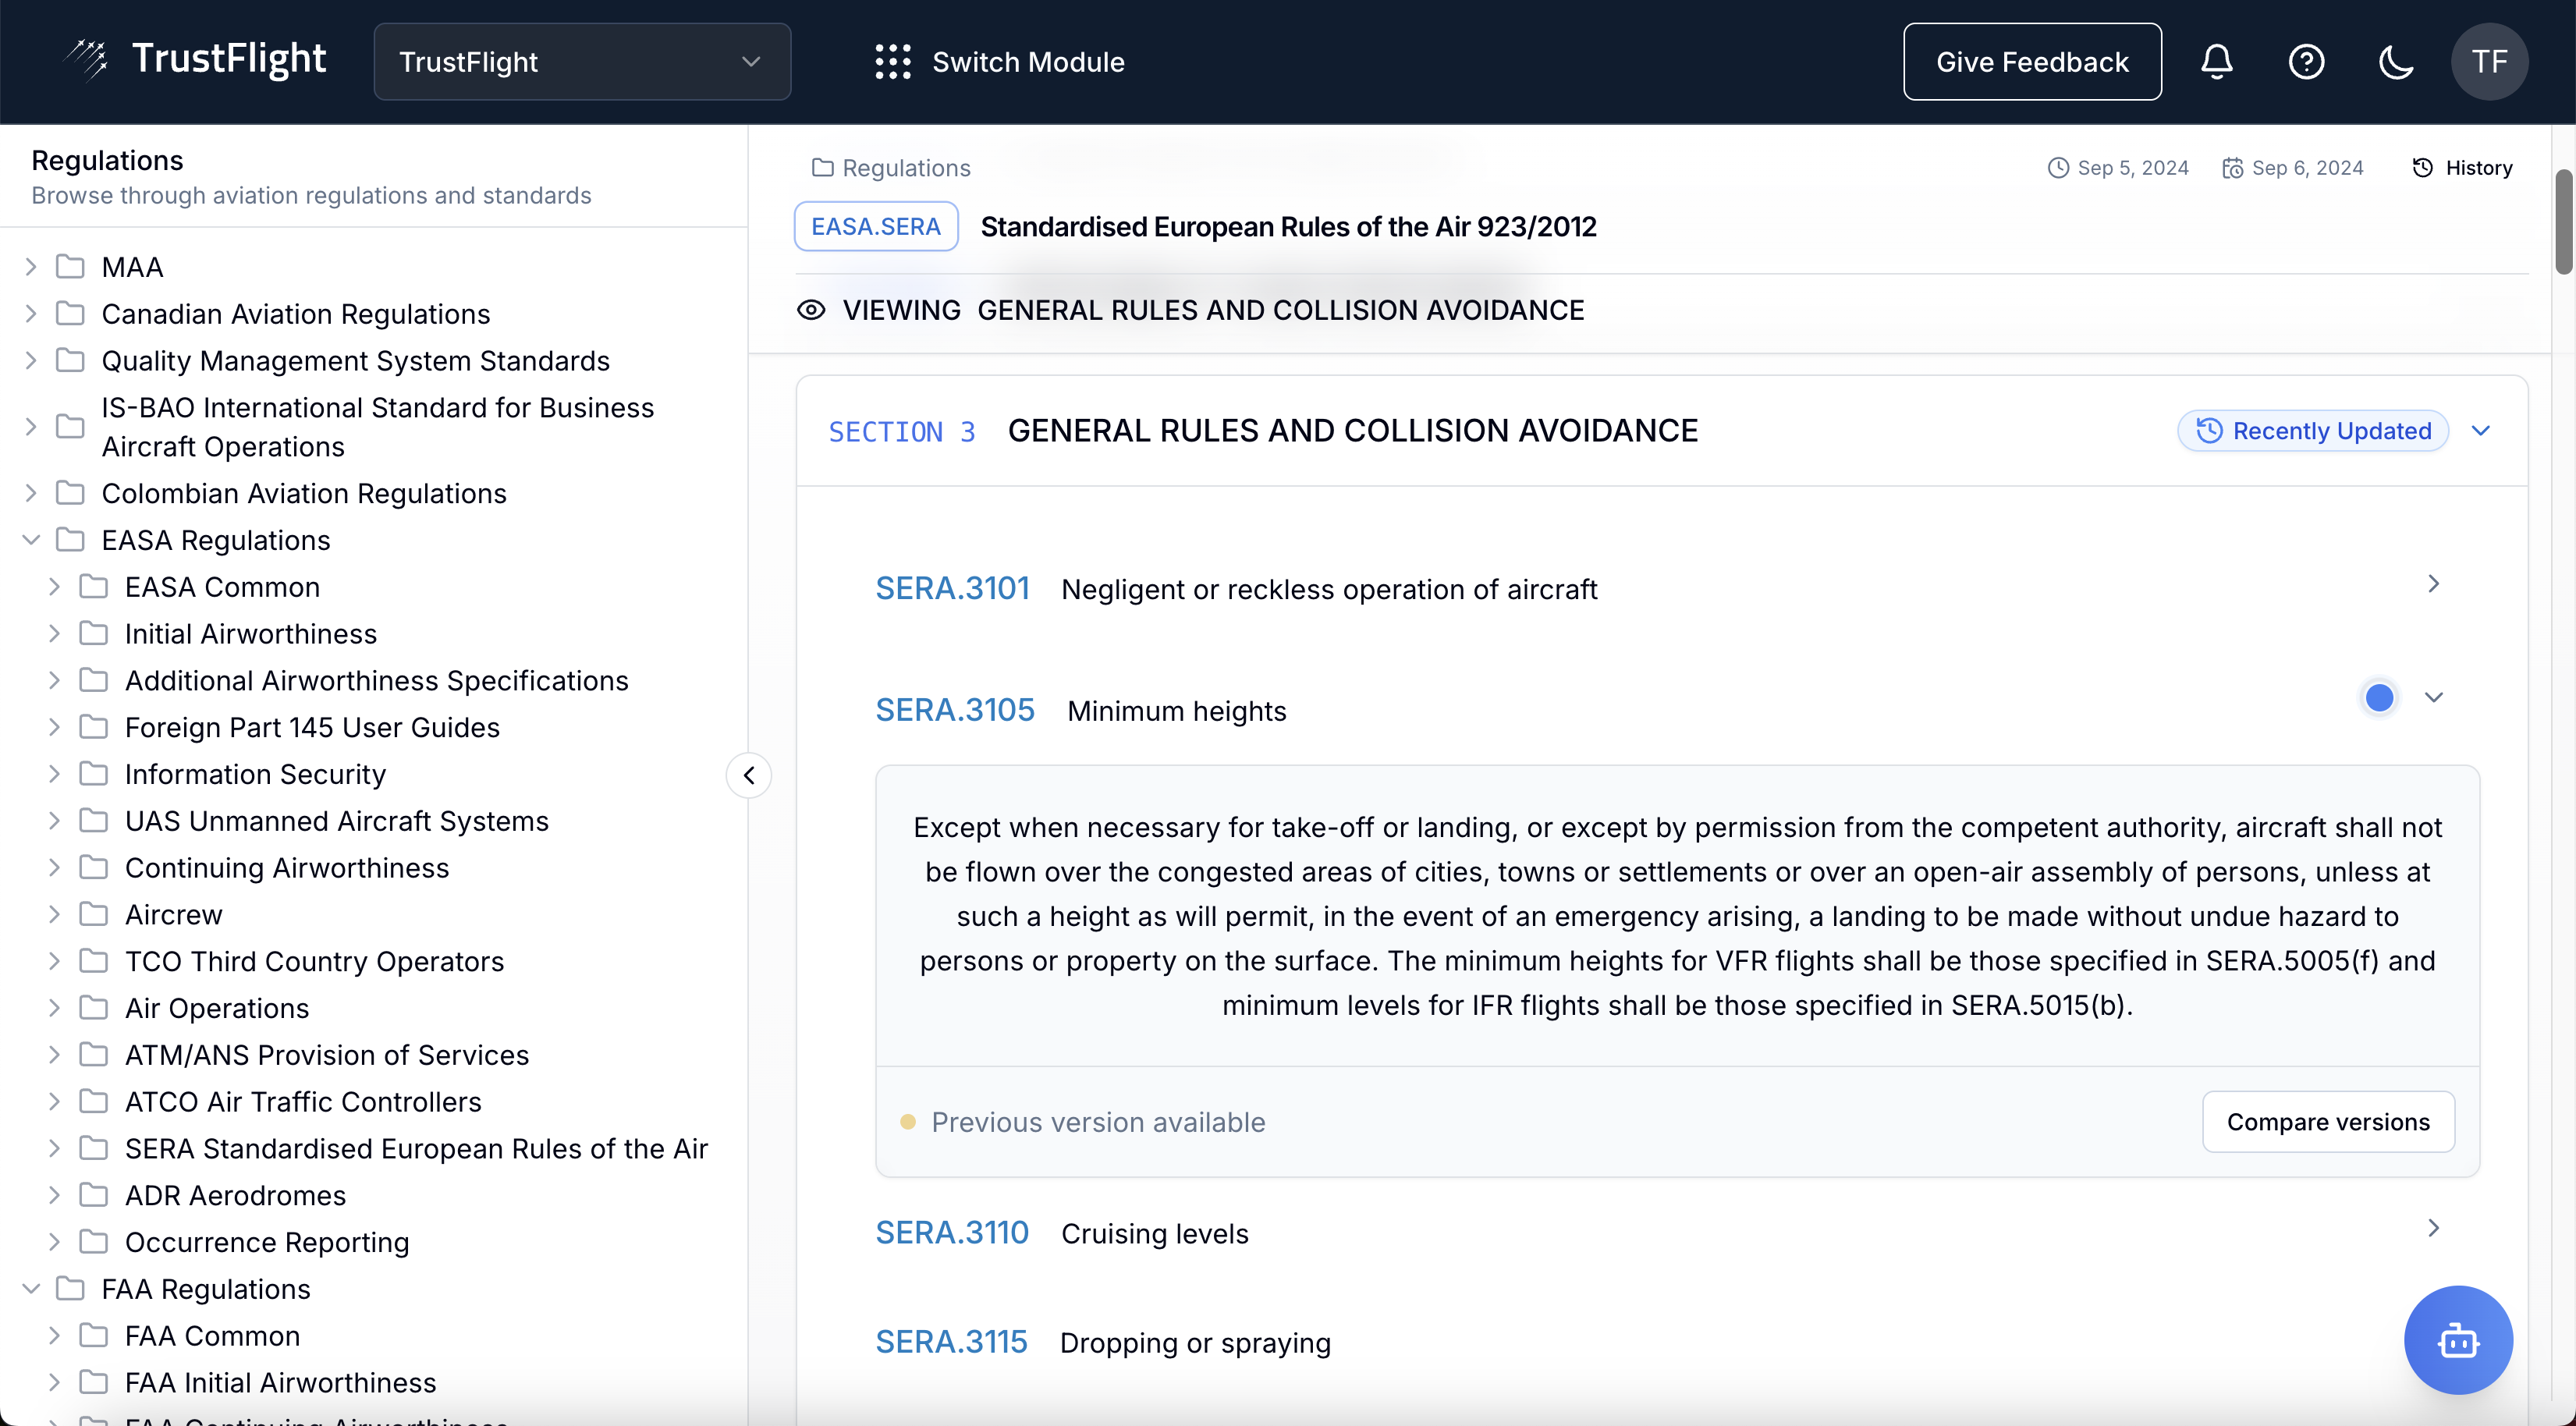Screen dimensions: 2576x1426
Task: Open the Switch Module grid icon
Action: pyautogui.click(x=892, y=62)
